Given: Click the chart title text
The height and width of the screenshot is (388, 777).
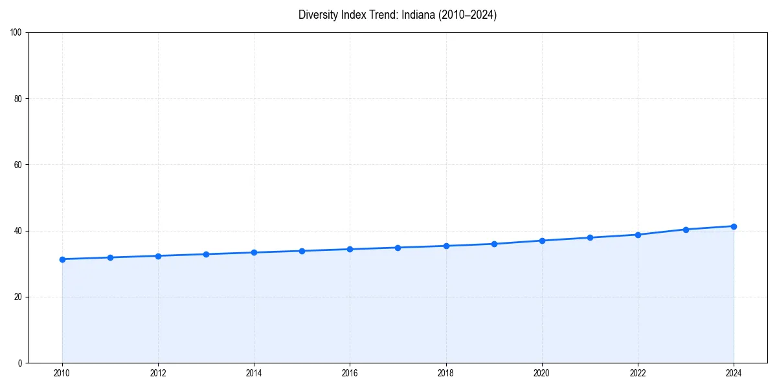Looking at the screenshot, I should coord(398,14).
